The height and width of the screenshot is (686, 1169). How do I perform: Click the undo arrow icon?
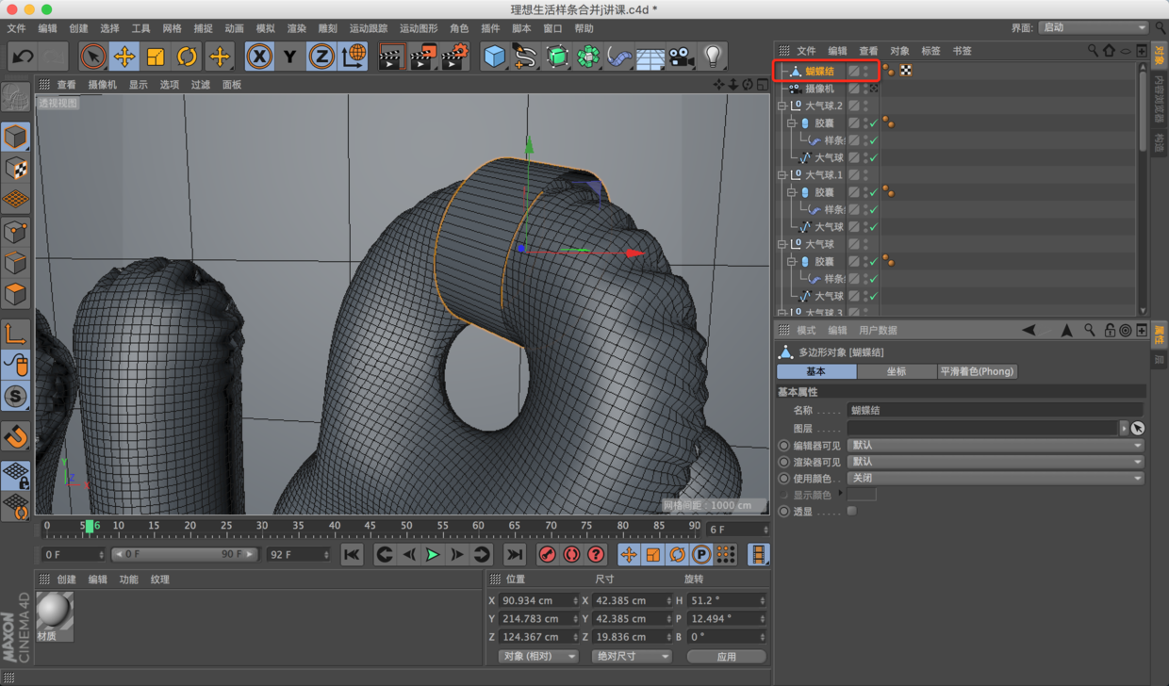(x=23, y=57)
